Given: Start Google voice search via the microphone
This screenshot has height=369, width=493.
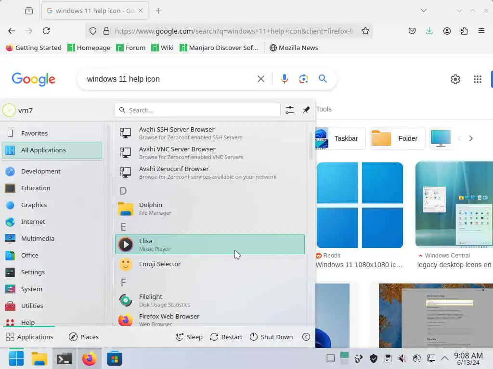Looking at the screenshot, I should click(284, 79).
